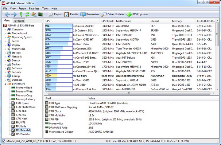Select AIDA64 v1.85.1649 Beta root node
Viewport: 221px width, 145px height.
coord(21,25)
